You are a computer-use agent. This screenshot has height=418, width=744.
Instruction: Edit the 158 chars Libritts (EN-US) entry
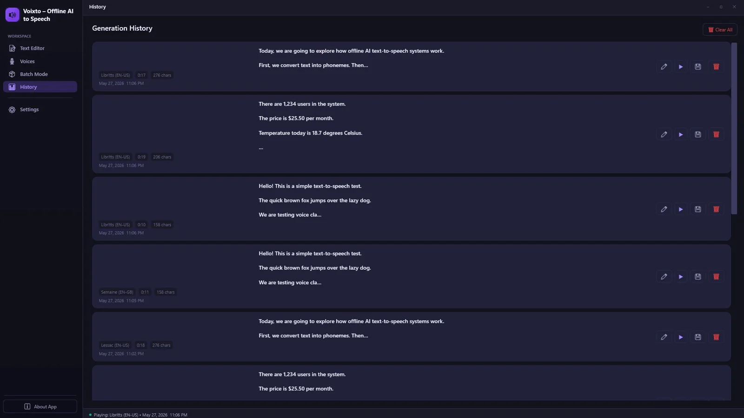664,209
